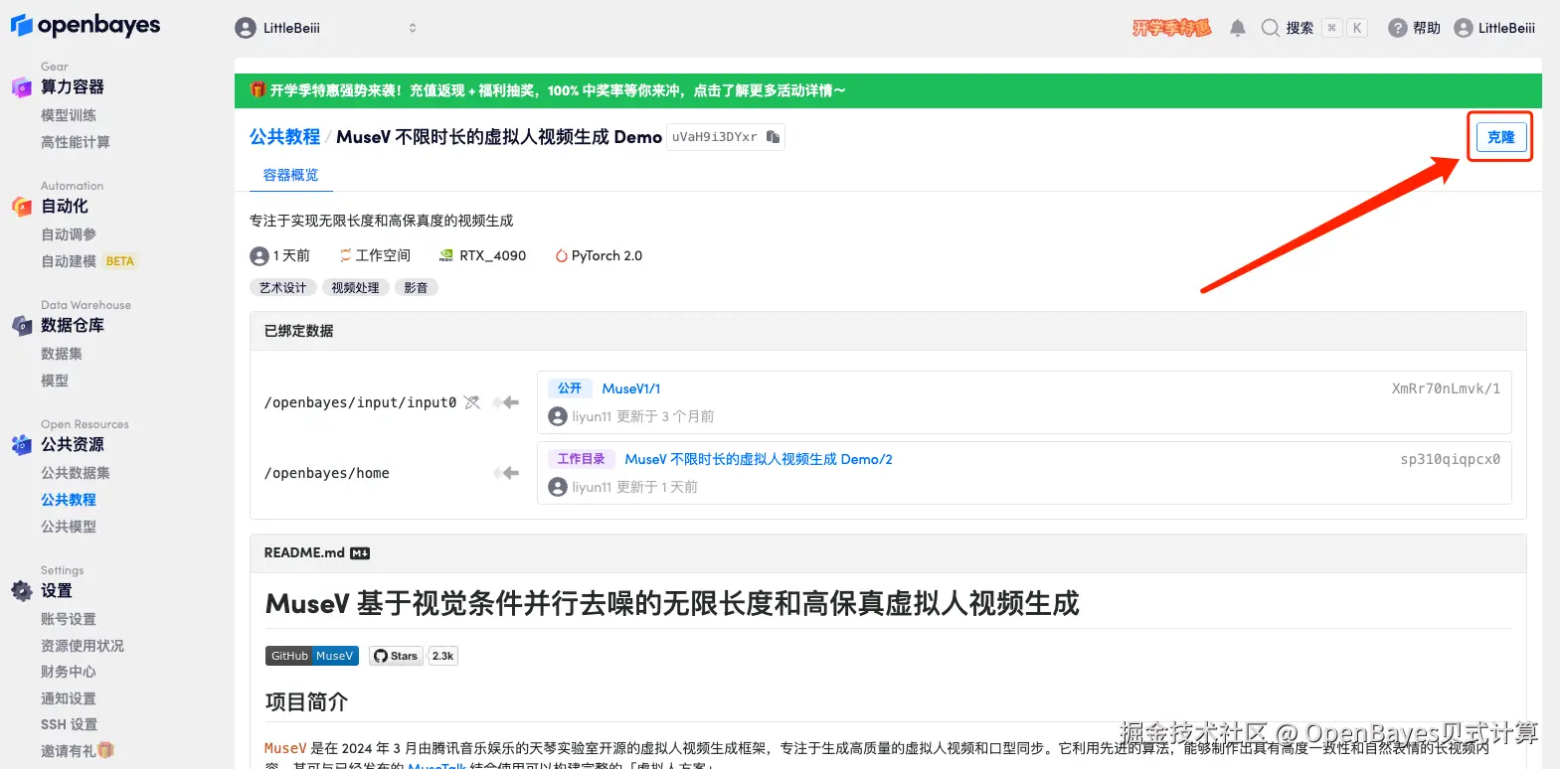Click the green 开学季特惠 banner text
The height and width of the screenshot is (769, 1560).
[558, 90]
